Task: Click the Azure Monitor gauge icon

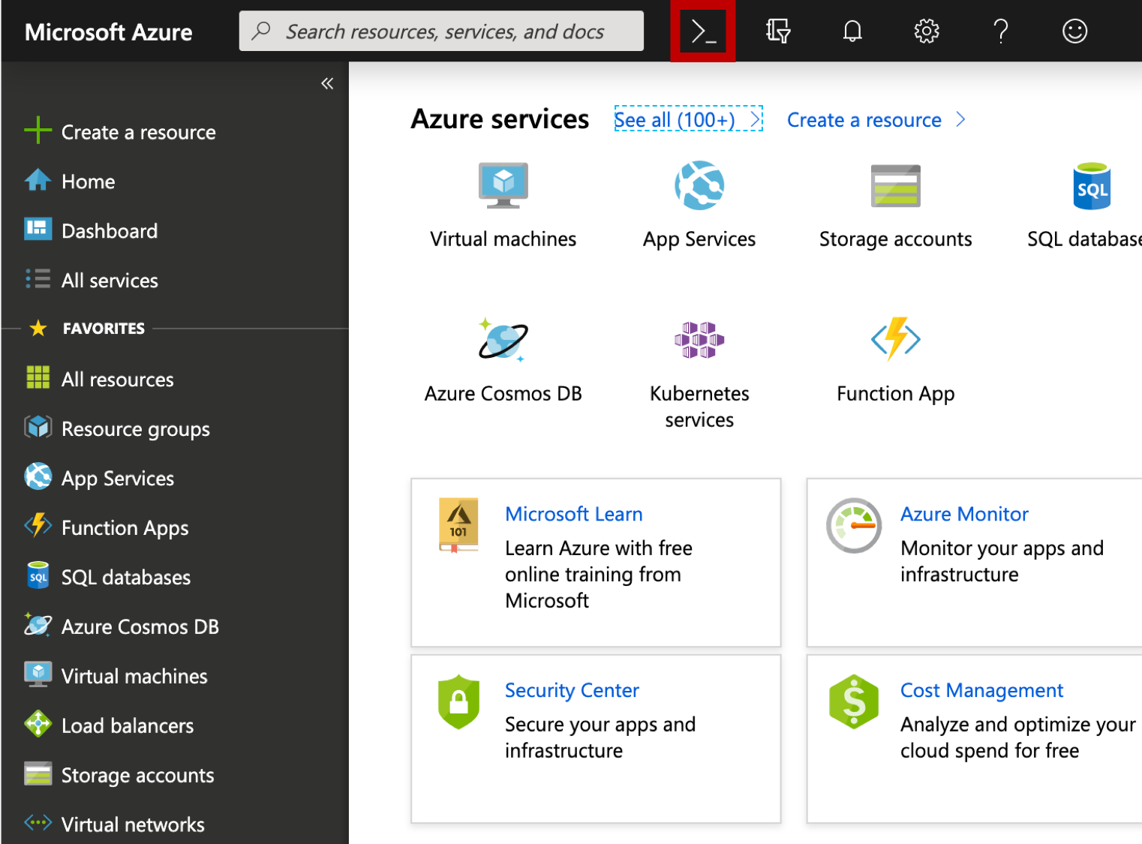Action: coord(854,525)
